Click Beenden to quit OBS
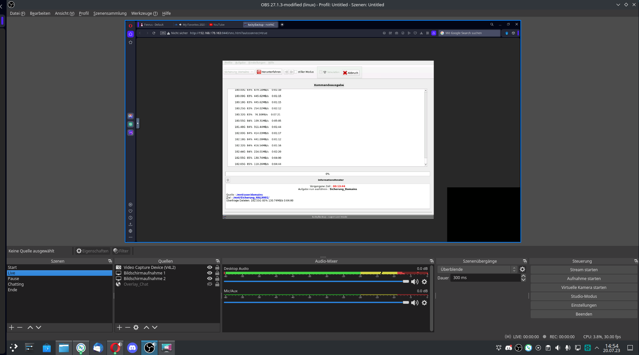The image size is (639, 355). (584, 314)
